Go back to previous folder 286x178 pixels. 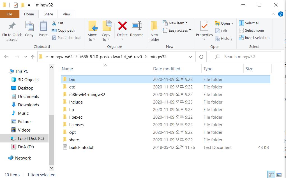[6, 57]
